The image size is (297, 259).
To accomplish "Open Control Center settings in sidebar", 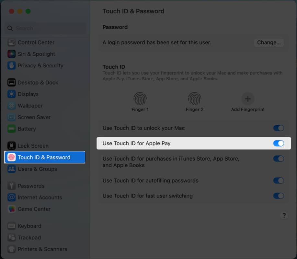I will (36, 42).
